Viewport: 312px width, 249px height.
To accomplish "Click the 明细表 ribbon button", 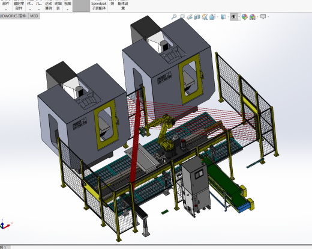I will click(58, 5).
